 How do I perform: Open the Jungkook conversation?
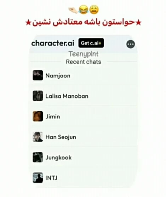(x=84, y=157)
